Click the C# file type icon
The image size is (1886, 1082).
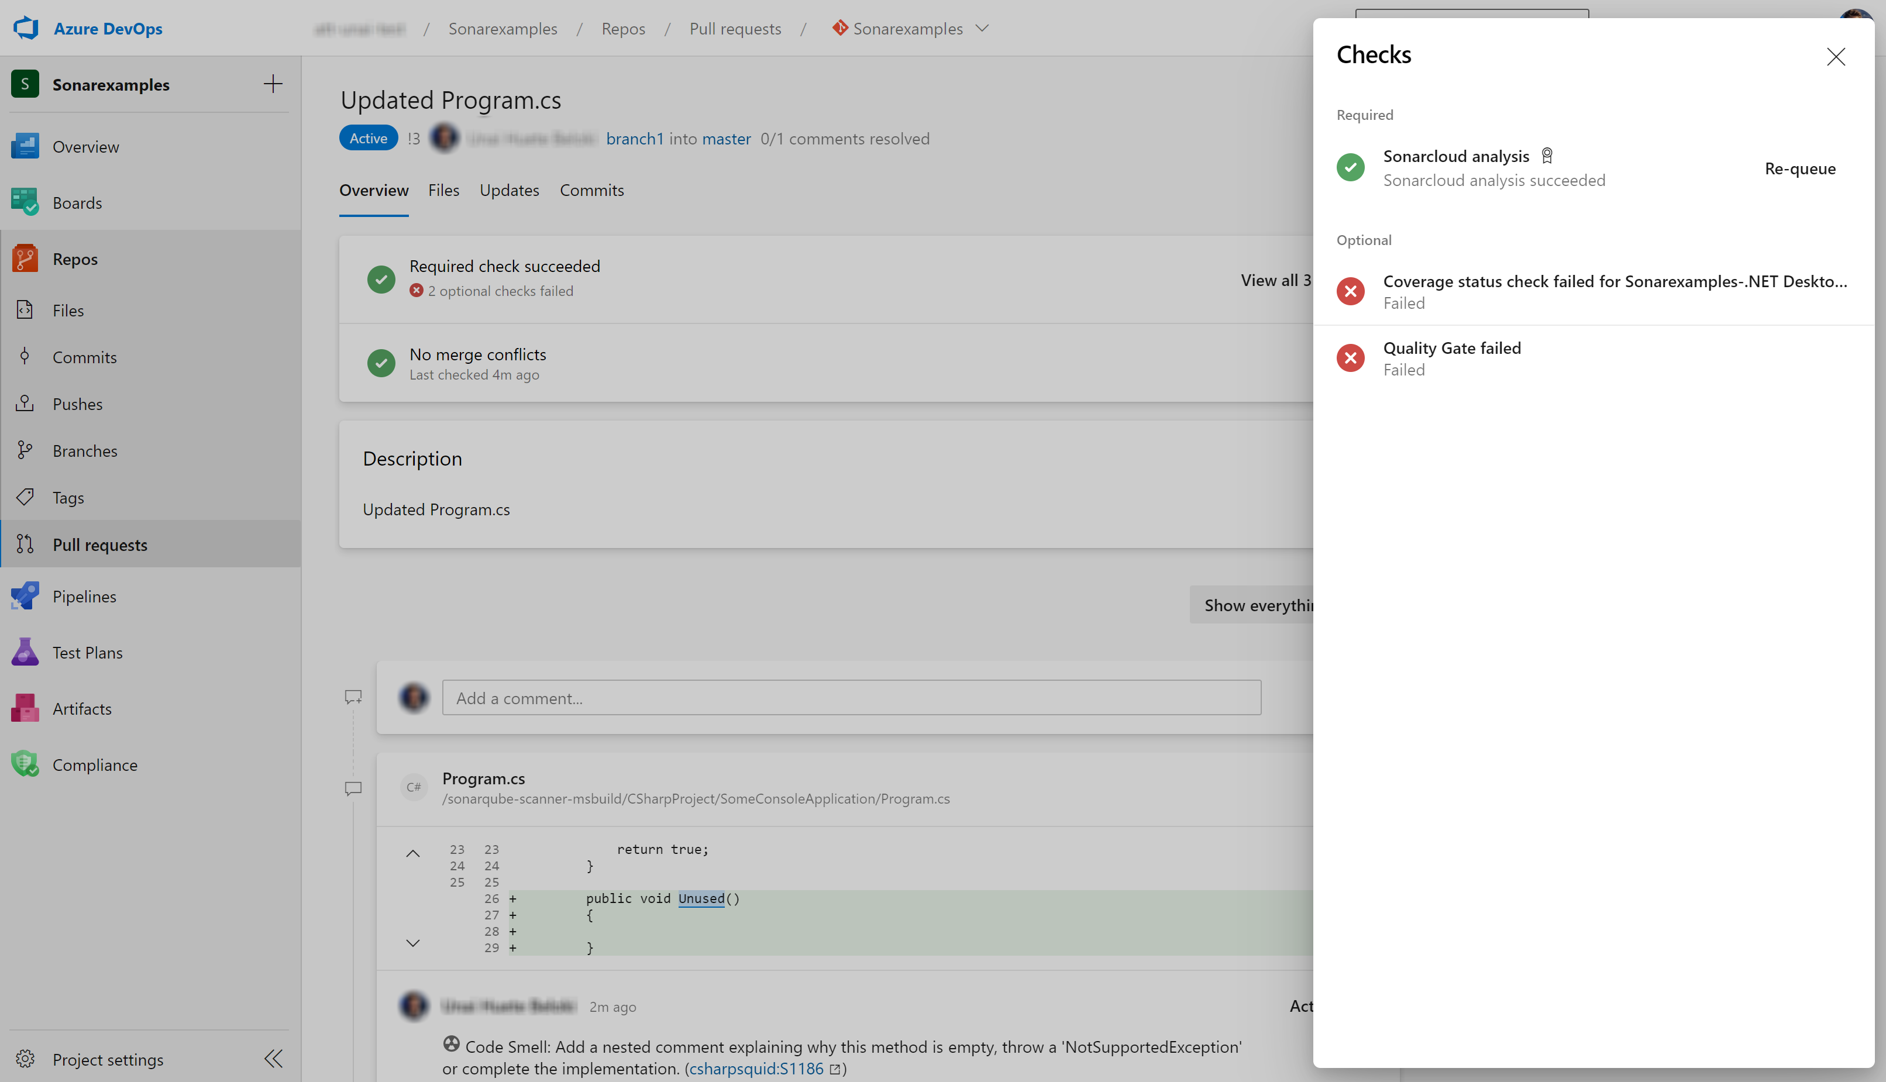coord(414,787)
